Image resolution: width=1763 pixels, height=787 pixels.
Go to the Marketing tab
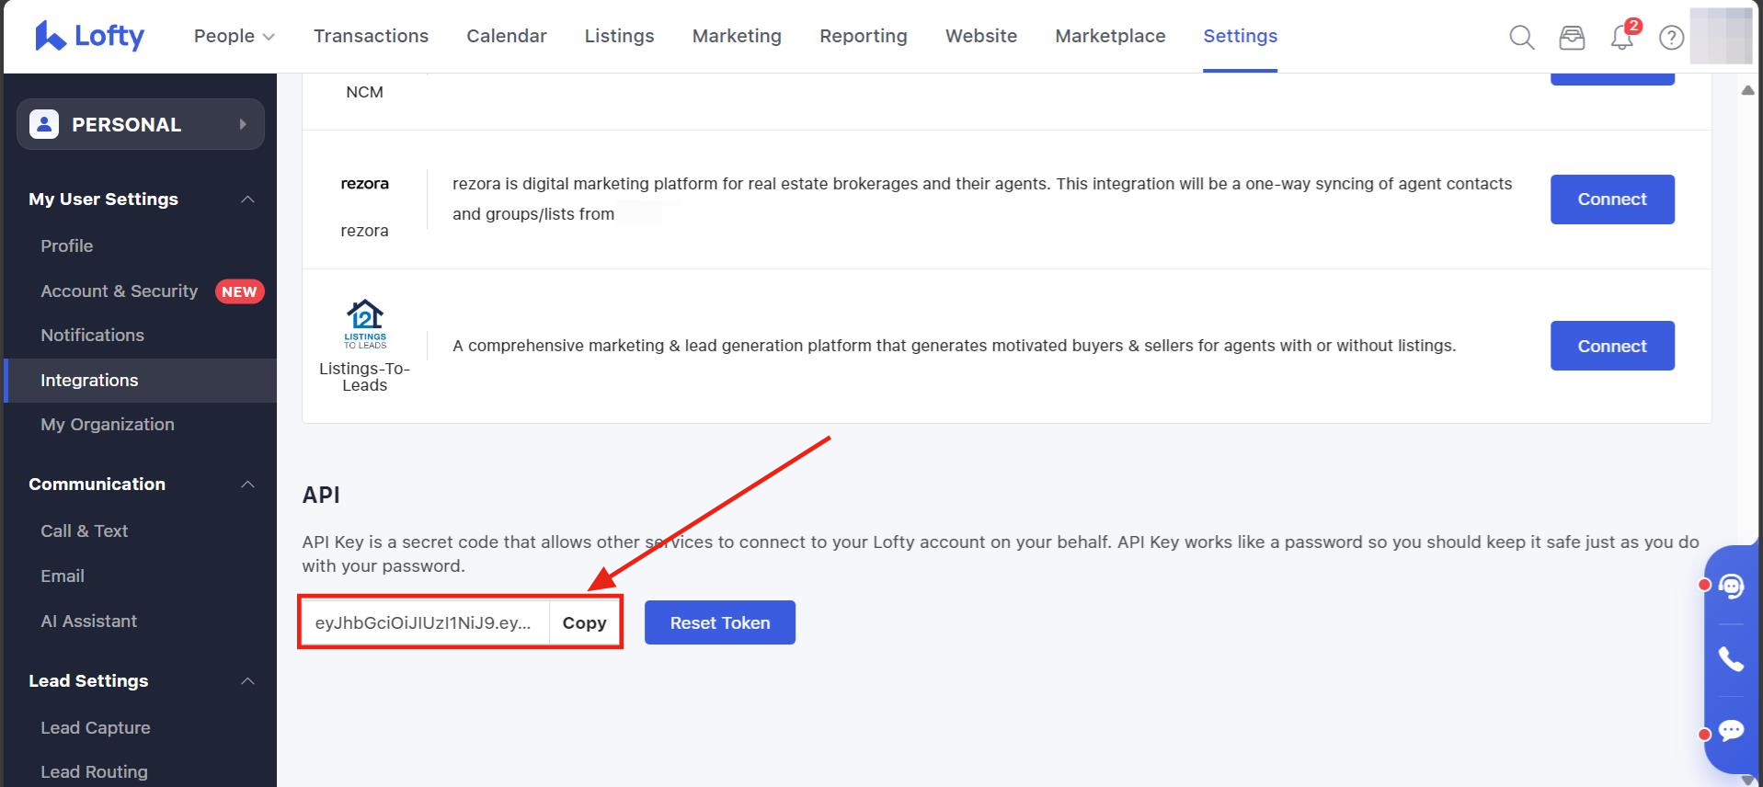click(x=737, y=36)
